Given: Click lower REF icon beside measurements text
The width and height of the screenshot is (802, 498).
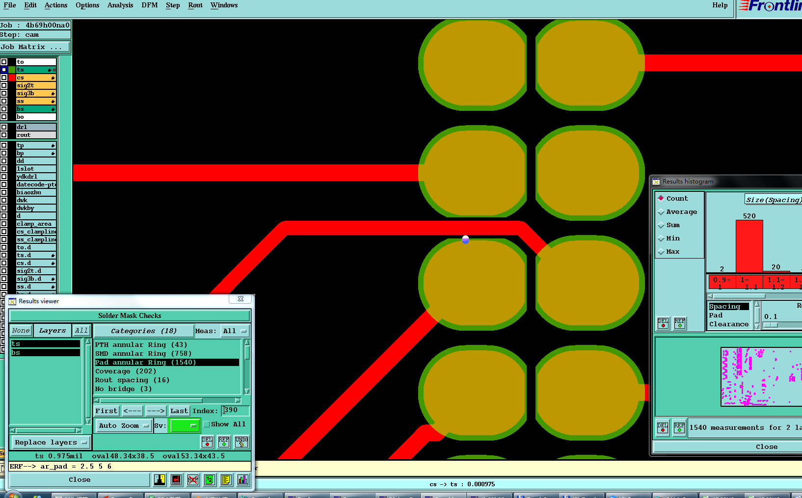Looking at the screenshot, I should tap(679, 427).
